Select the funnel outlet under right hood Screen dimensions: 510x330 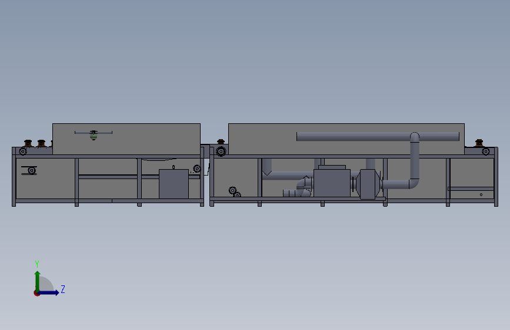click(x=267, y=167)
